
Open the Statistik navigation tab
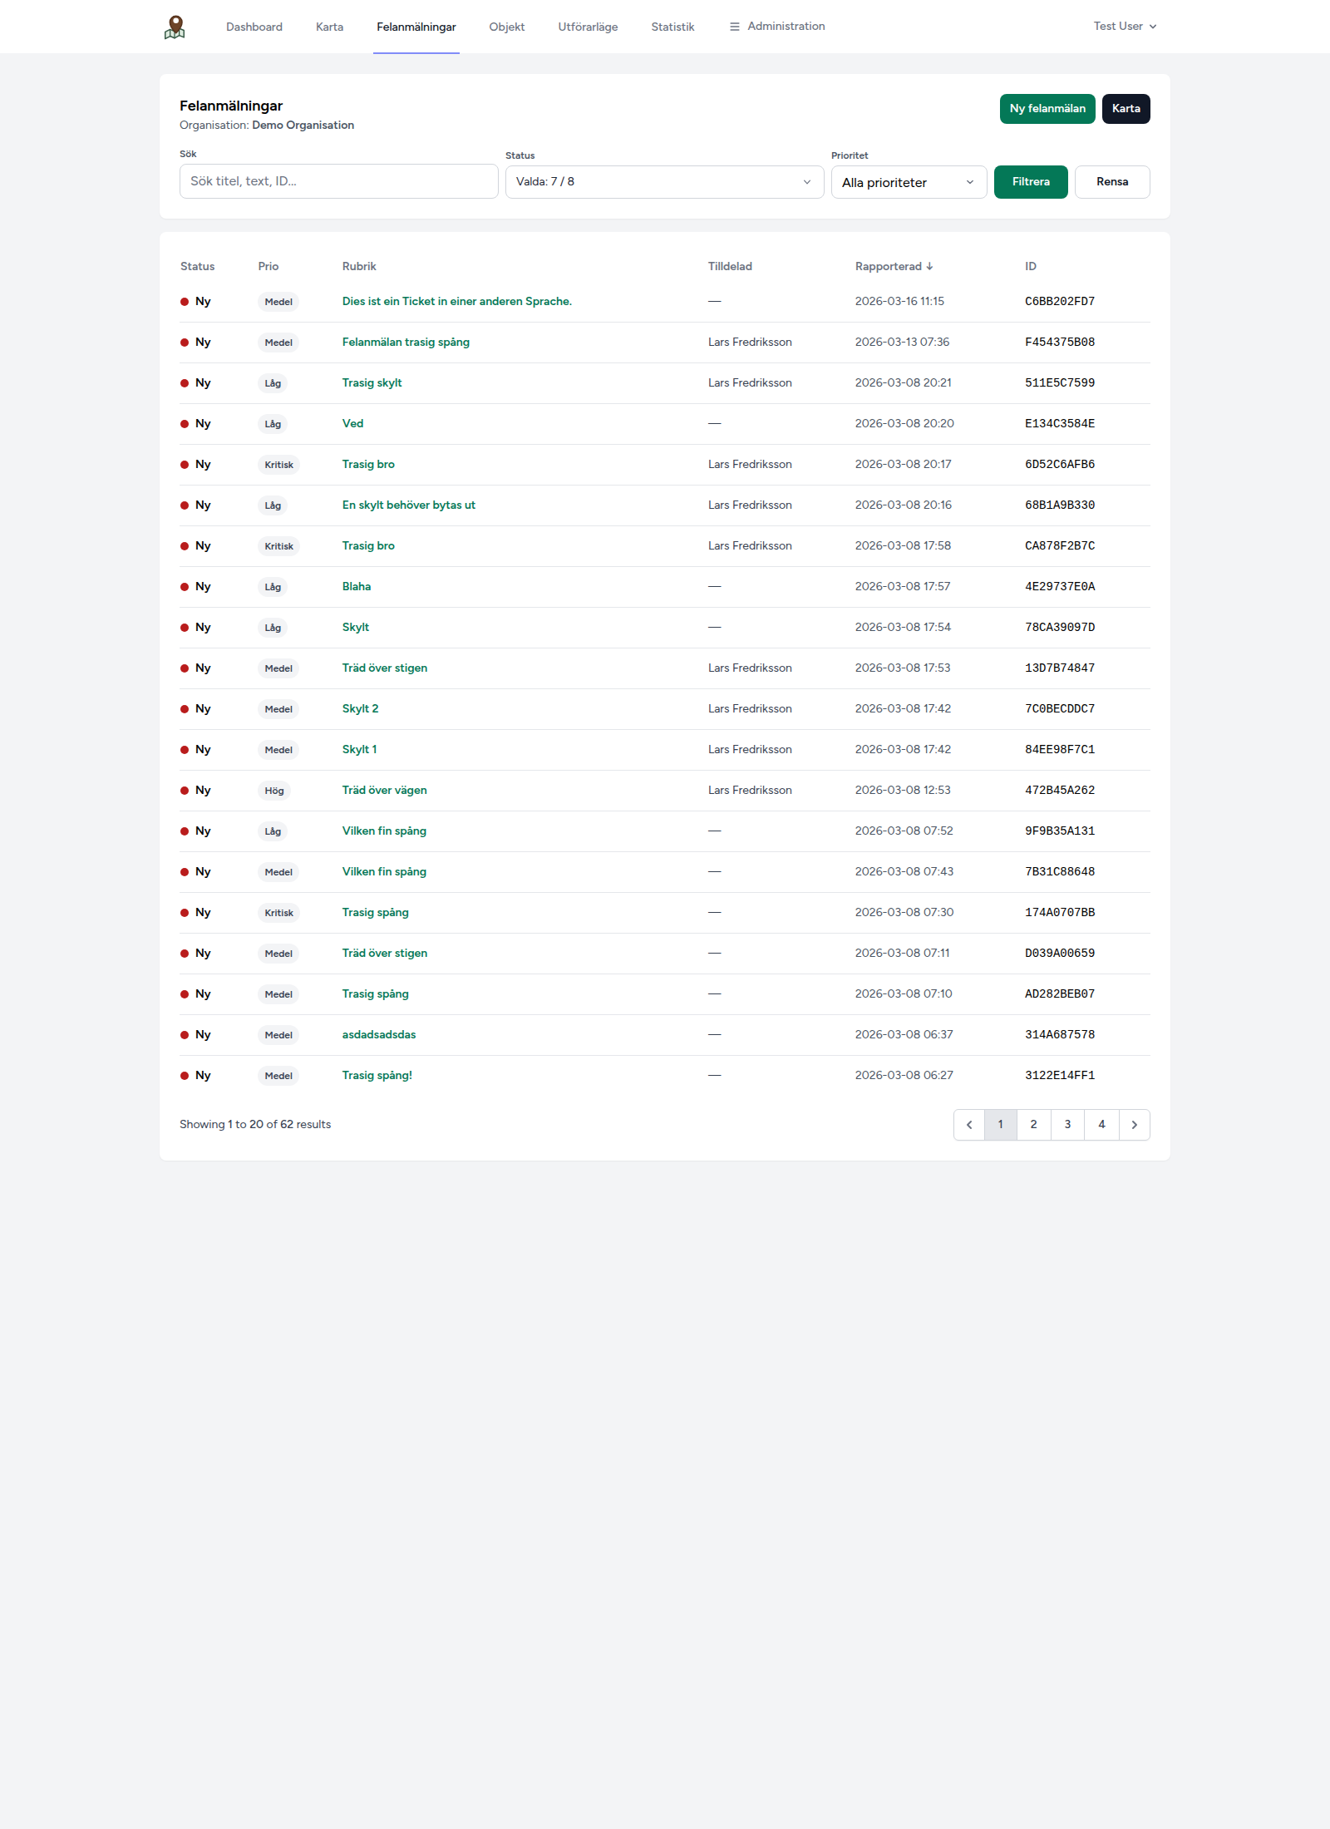(x=672, y=27)
